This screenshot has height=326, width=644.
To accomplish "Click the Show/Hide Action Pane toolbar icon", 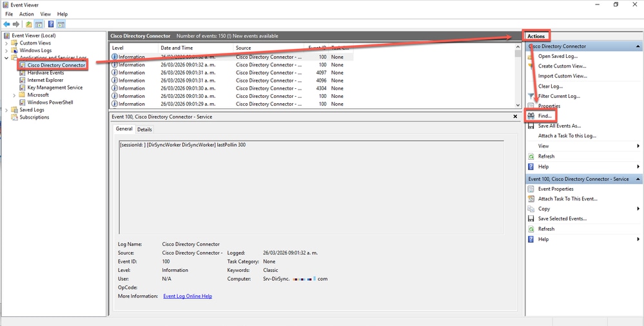I will [61, 24].
